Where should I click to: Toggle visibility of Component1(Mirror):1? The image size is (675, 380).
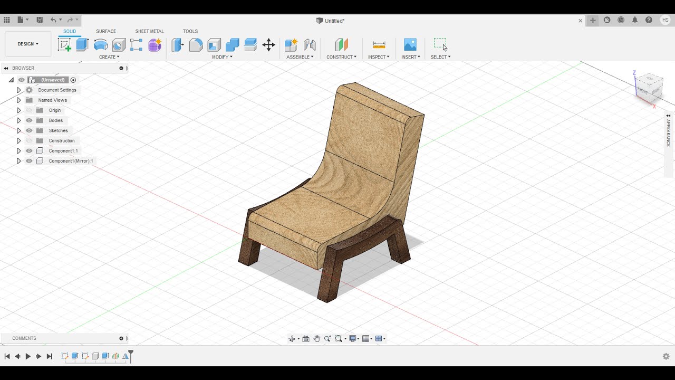[x=29, y=161]
